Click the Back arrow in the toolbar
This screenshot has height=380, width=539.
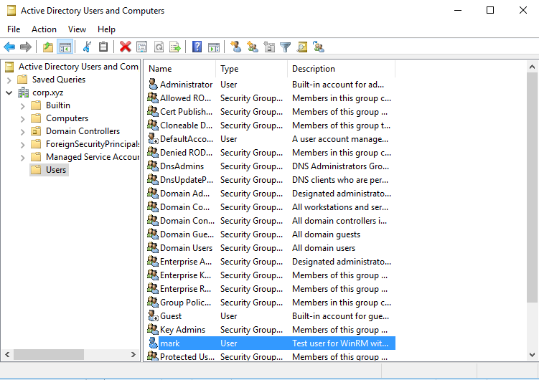click(x=9, y=47)
